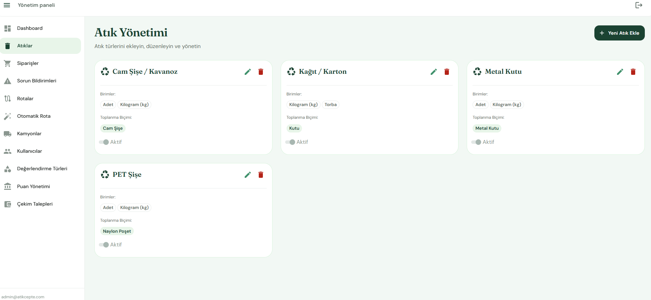The height and width of the screenshot is (300, 651).
Task: Open Otomatik Rota page
Action: [x=40, y=116]
